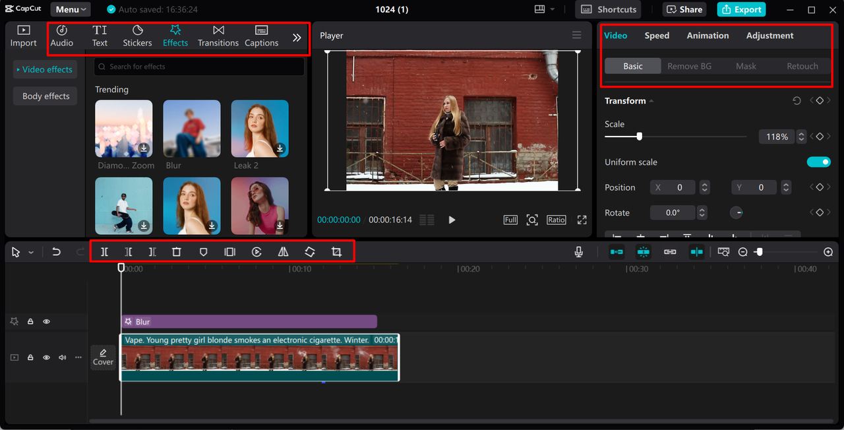Image resolution: width=844 pixels, height=430 pixels.
Task: Select the Mask sub-tab
Action: 746,66
